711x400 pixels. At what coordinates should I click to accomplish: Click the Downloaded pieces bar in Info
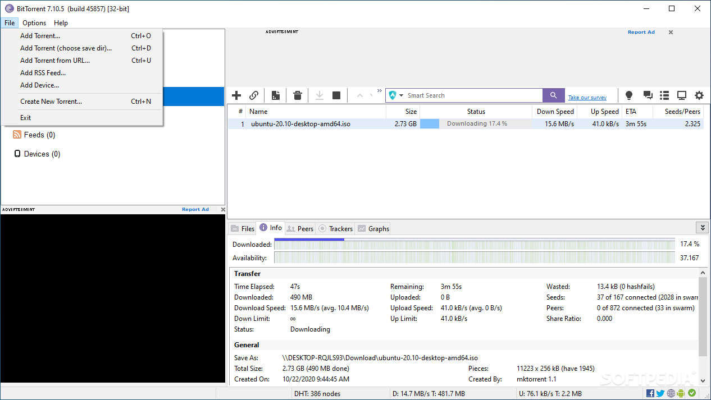point(475,244)
